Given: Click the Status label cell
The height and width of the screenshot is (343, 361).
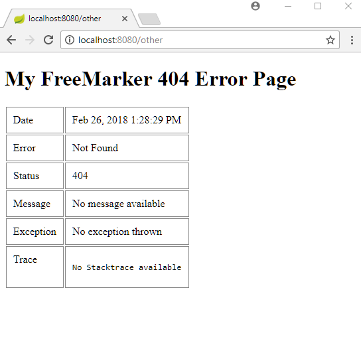Looking at the screenshot, I should (x=35, y=176).
